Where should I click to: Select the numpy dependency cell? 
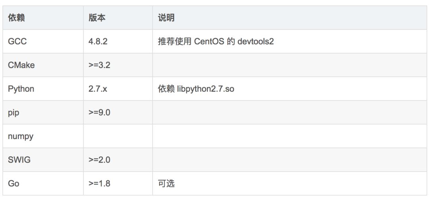click(x=21, y=136)
